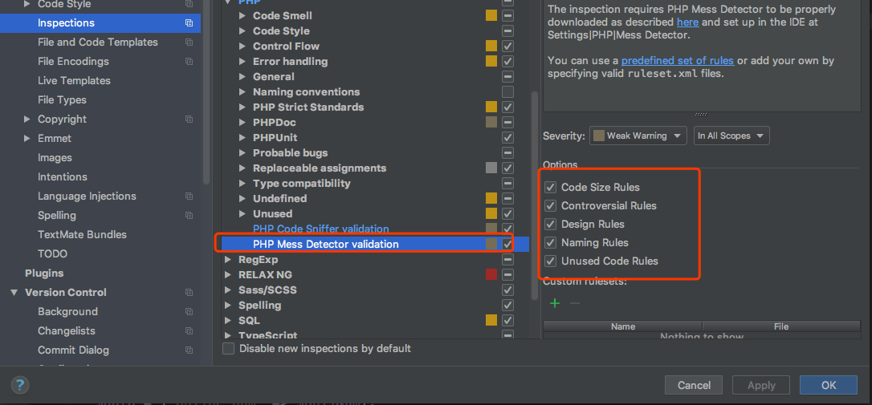
Task: Click File column header in rulesets table
Action: [x=780, y=326]
